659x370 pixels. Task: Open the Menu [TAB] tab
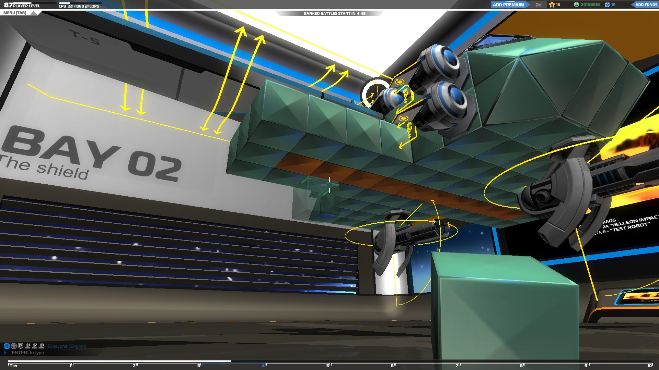click(15, 13)
